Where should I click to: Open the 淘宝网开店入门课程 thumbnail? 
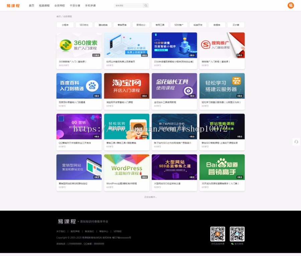point(126,86)
